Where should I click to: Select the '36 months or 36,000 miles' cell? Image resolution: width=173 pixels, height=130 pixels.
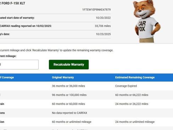pyautogui.click(x=68, y=86)
